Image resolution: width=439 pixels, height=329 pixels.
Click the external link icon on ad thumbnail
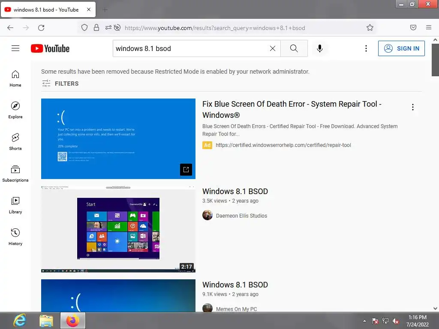point(186,170)
